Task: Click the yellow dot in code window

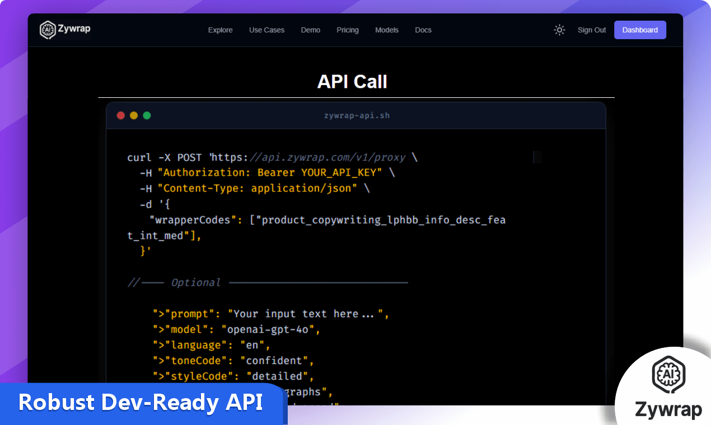Action: tap(134, 116)
